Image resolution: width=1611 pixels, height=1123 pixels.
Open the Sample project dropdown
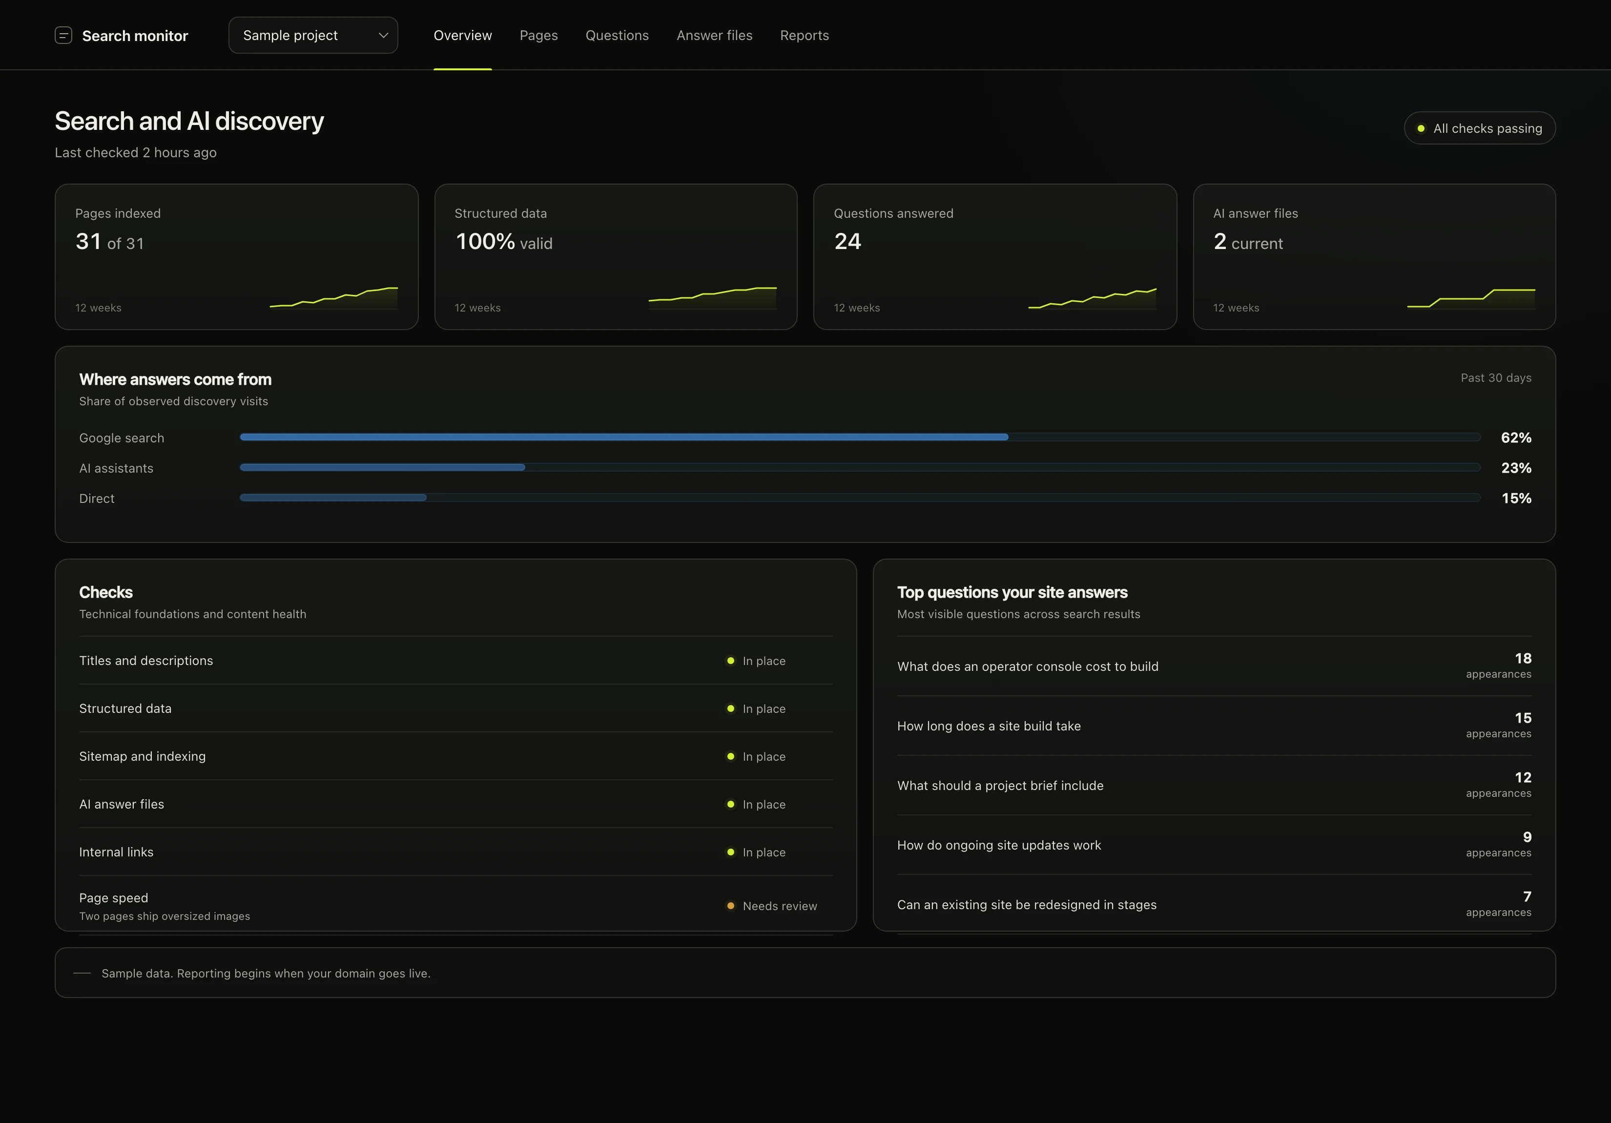click(313, 35)
